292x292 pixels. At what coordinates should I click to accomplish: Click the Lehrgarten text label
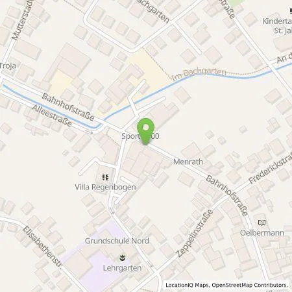(123, 268)
